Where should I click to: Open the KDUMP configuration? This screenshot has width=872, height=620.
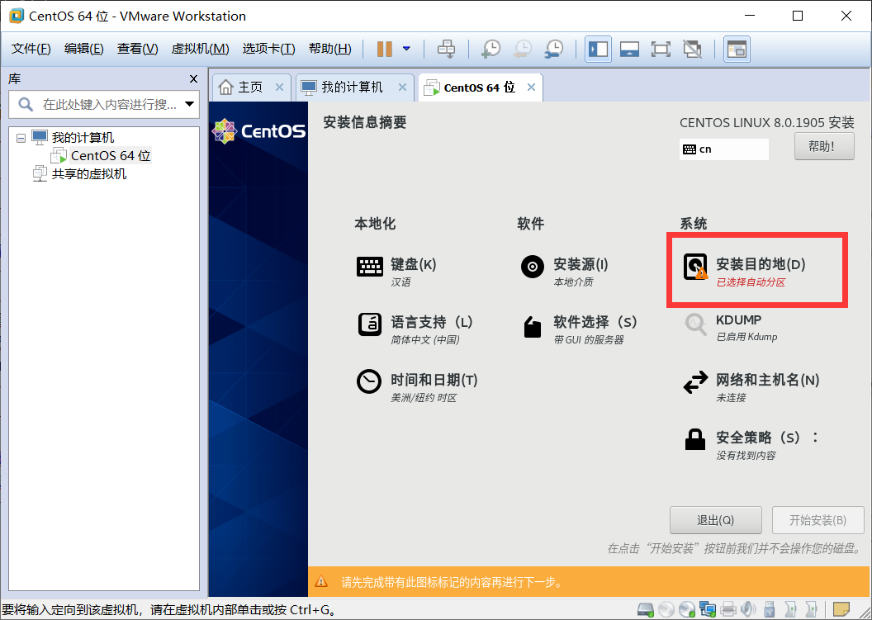tap(730, 328)
